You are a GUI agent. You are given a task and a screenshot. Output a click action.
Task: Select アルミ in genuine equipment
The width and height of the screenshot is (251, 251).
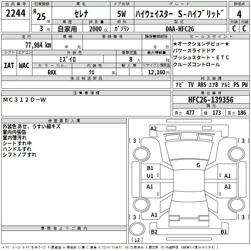coord(225,84)
